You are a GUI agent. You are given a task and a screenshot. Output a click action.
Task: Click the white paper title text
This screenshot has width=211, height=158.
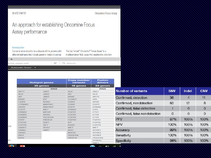pos(53,28)
